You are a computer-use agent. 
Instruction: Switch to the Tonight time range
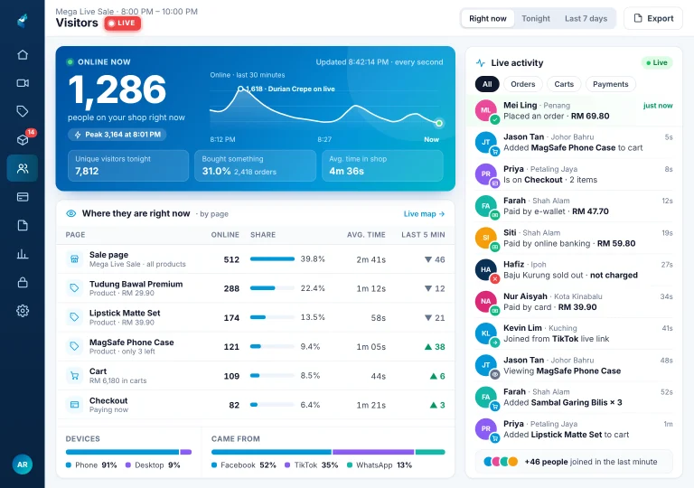point(536,19)
